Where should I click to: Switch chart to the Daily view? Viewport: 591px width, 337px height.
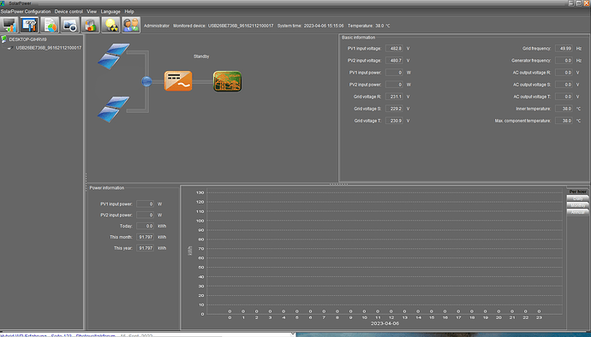click(577, 198)
